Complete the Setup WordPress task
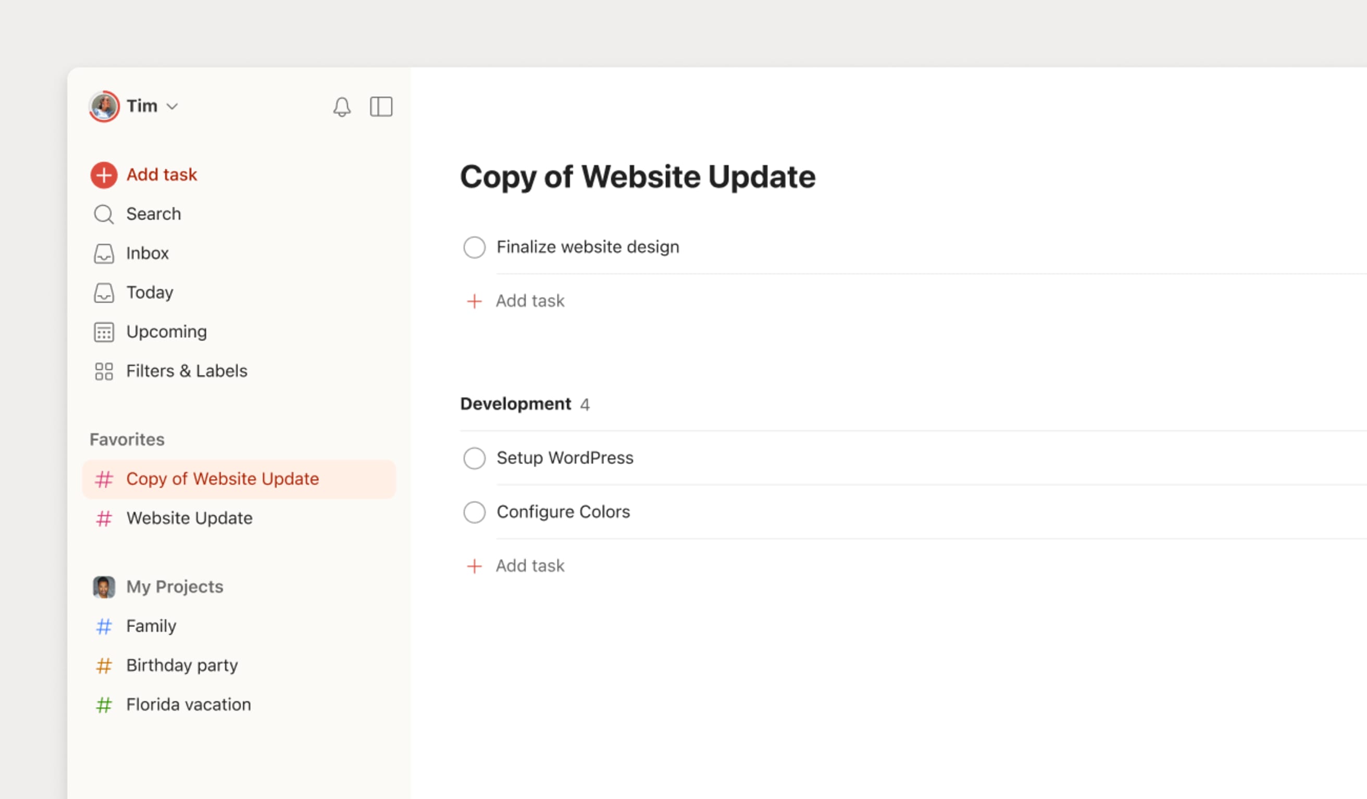 (474, 458)
